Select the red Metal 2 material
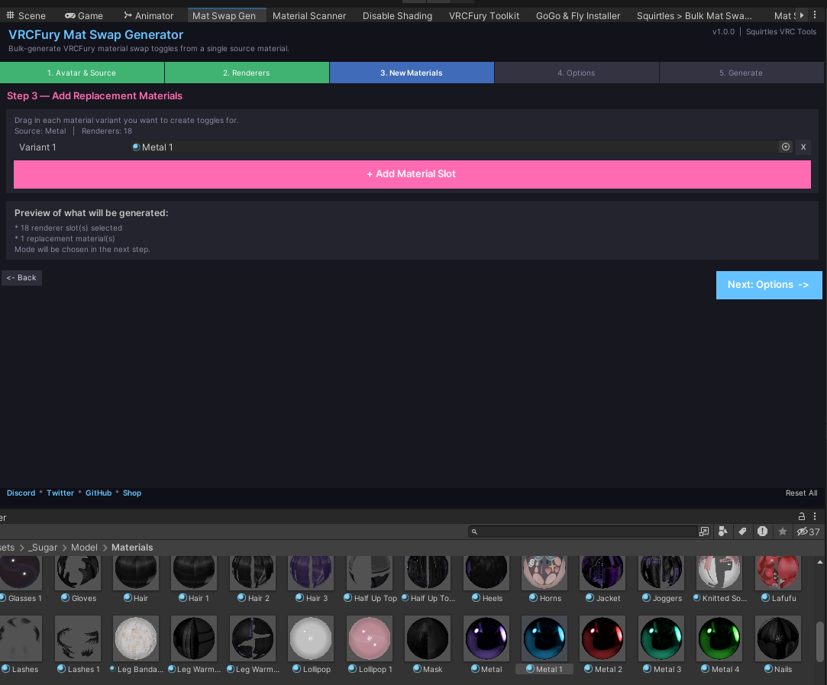Screen dimensions: 827x685 coord(602,645)
